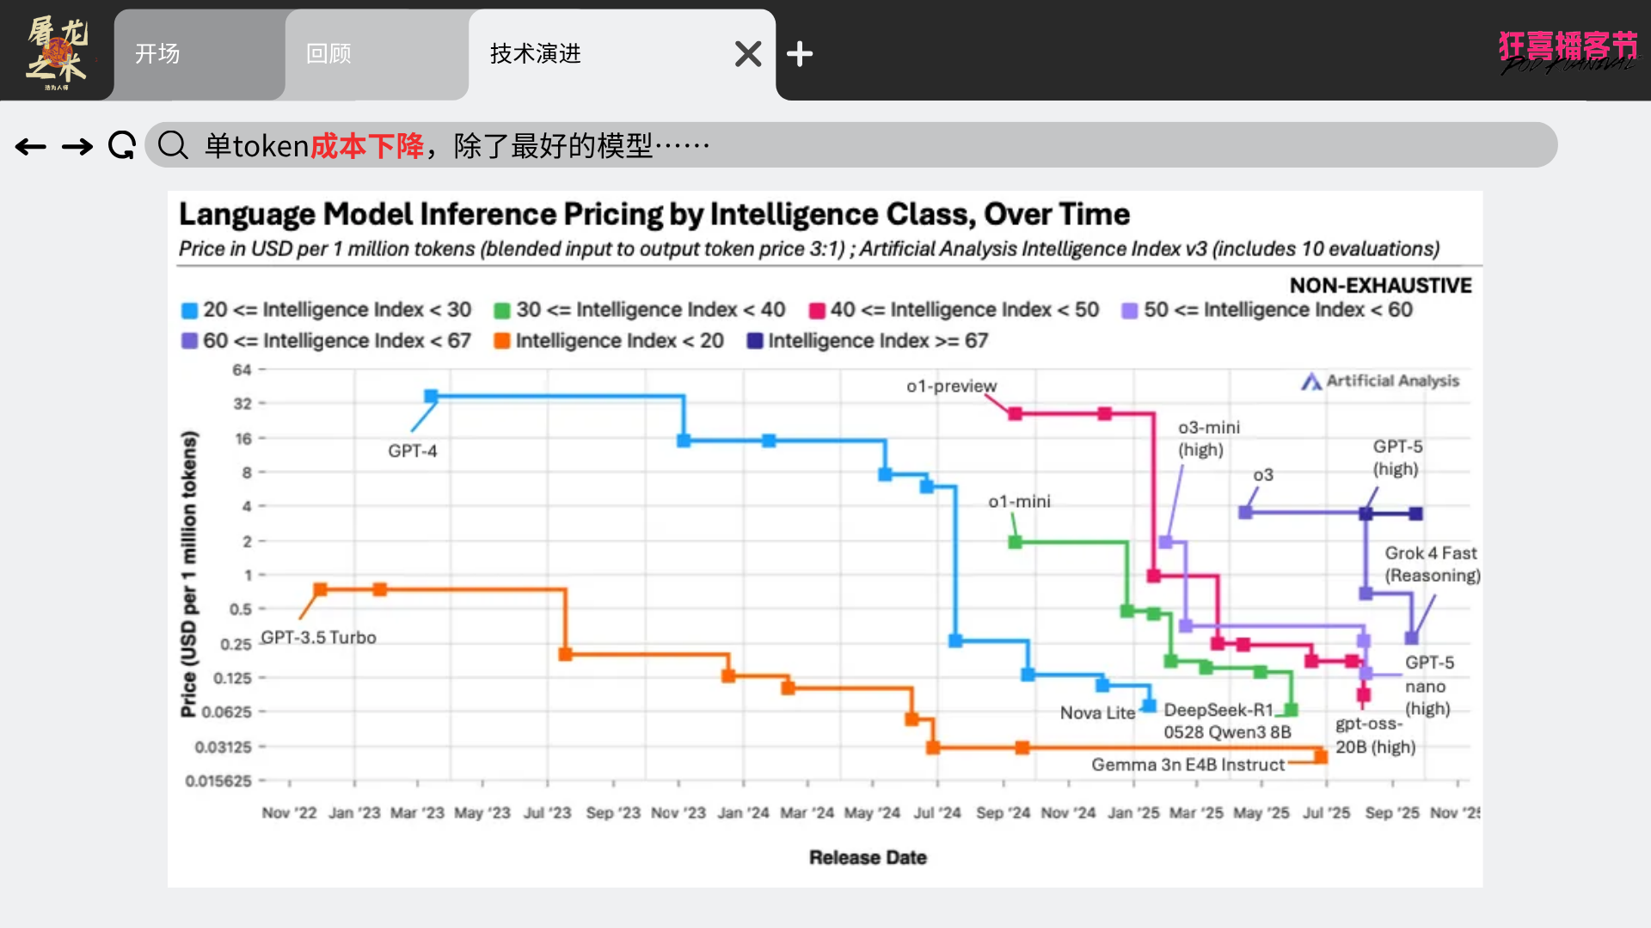The width and height of the screenshot is (1651, 928).
Task: Click the Artificial Analysis logo watermark
Action: pos(1381,381)
